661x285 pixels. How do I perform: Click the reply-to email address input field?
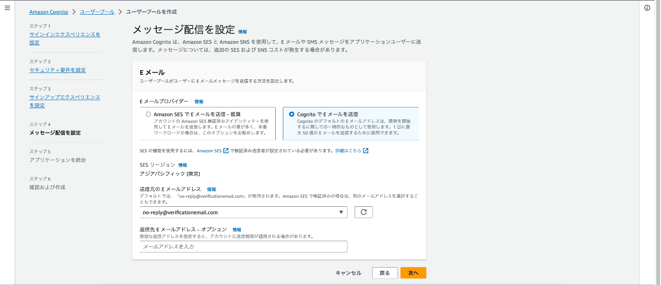(244, 246)
